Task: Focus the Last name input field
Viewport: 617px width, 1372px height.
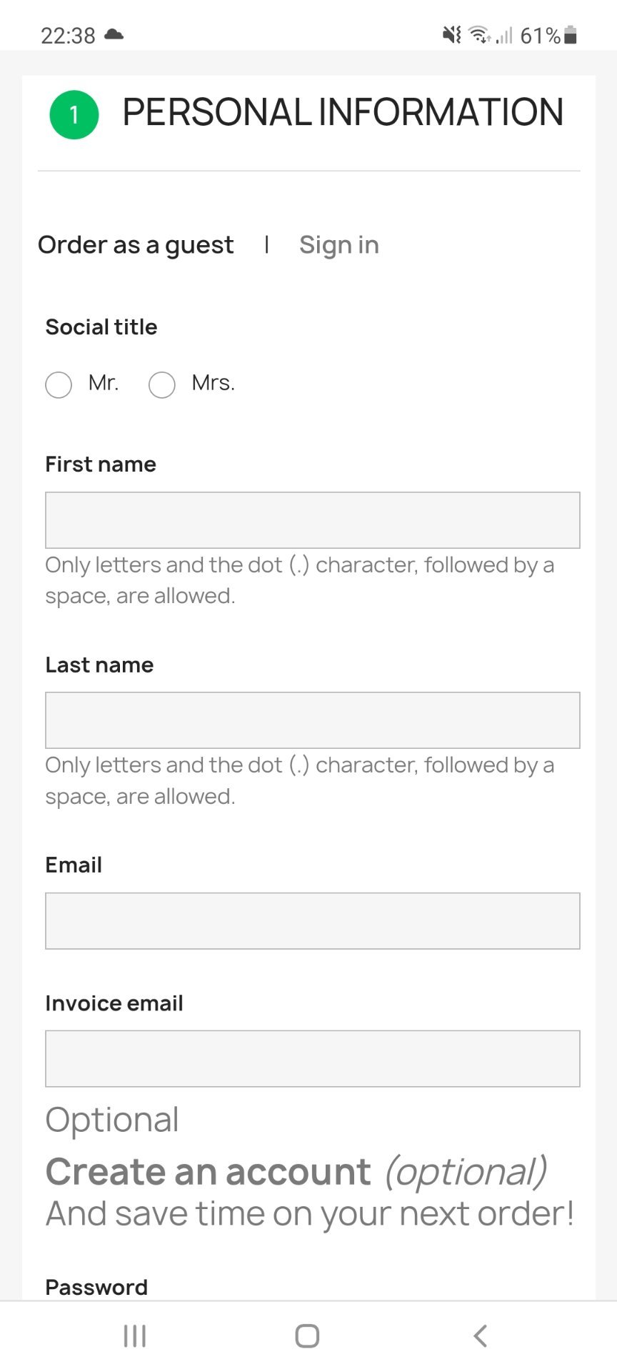Action: [x=312, y=720]
